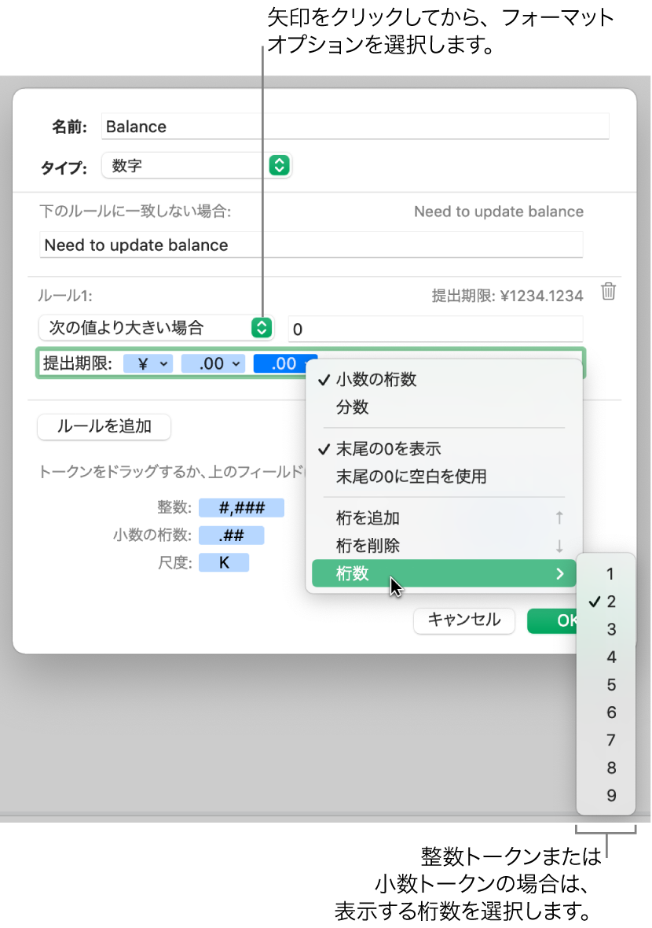Image resolution: width=652 pixels, height=928 pixels.
Task: Edit the 名前 field containing Balance
Action: pos(354,126)
